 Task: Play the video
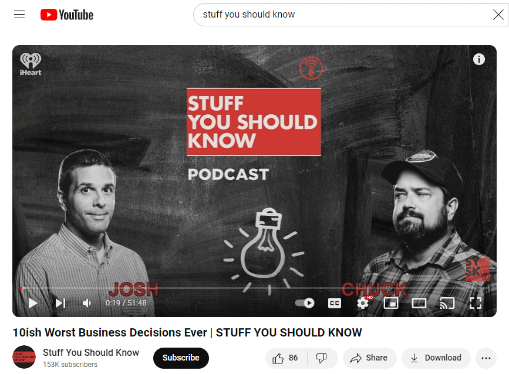coord(33,303)
